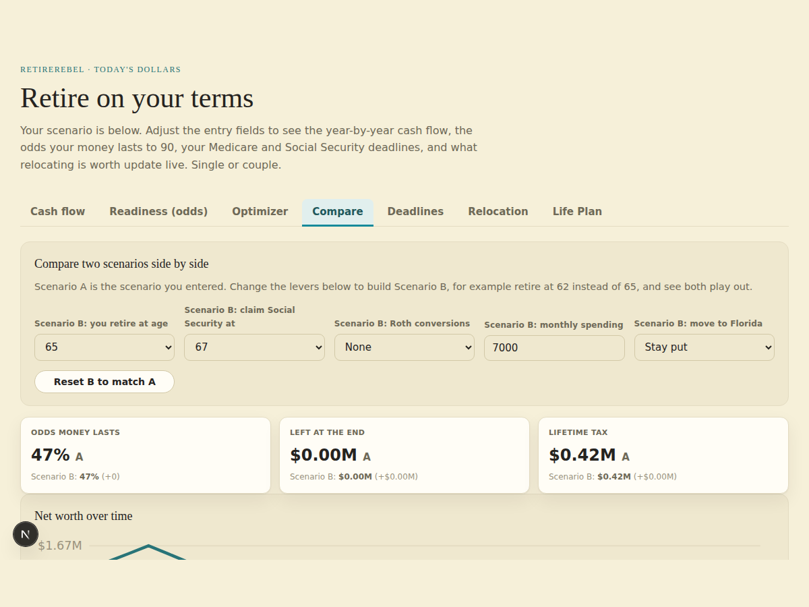
Task: Open Scenario B Roth conversions dropdown
Action: coord(404,347)
